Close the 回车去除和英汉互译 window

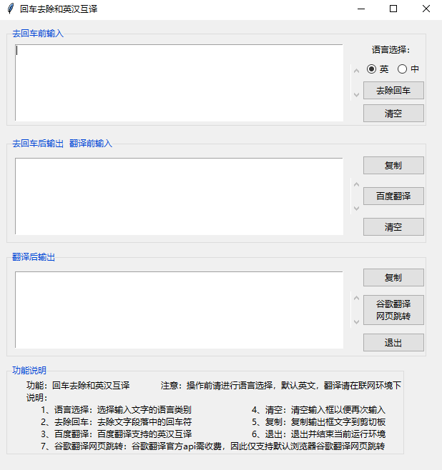[x=426, y=9]
